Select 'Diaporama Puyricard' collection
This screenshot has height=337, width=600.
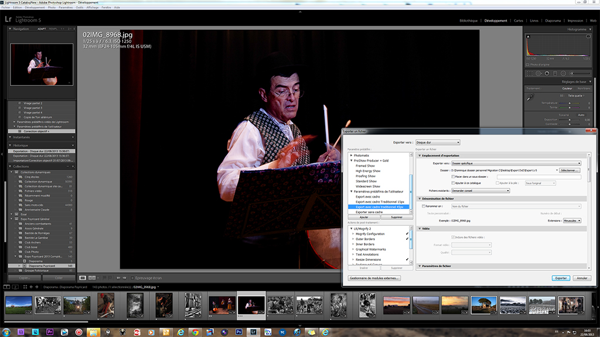coord(42,266)
